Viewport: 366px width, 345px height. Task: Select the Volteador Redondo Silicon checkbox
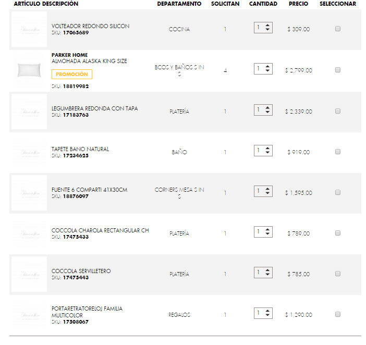click(338, 29)
